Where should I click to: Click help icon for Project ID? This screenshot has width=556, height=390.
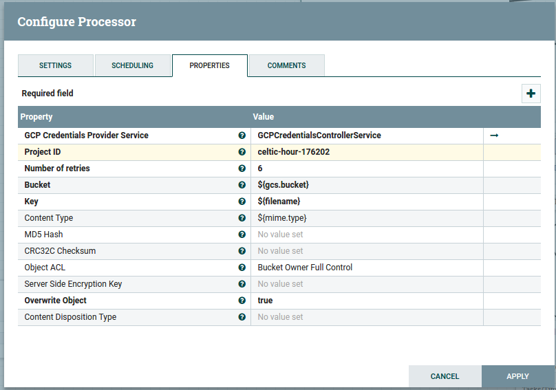tap(242, 152)
